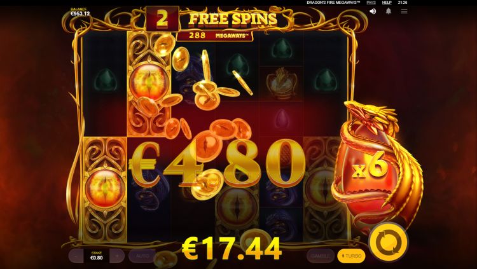Viewport: 477px width, 269px height.
Task: Click the fiery dragon eye symbol in the lower-left reel
Action: (x=105, y=190)
